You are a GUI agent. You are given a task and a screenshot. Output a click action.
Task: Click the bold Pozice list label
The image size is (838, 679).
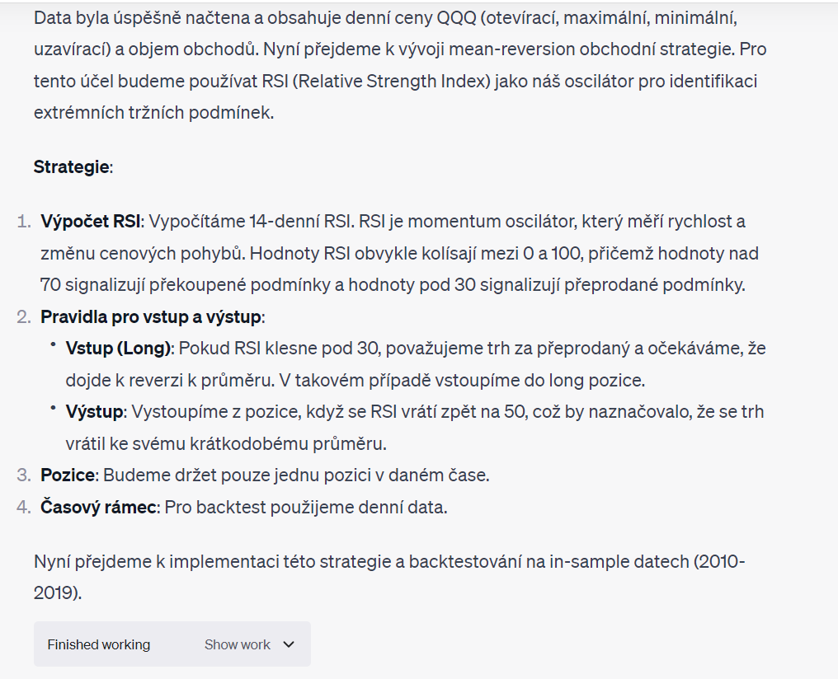pos(68,475)
